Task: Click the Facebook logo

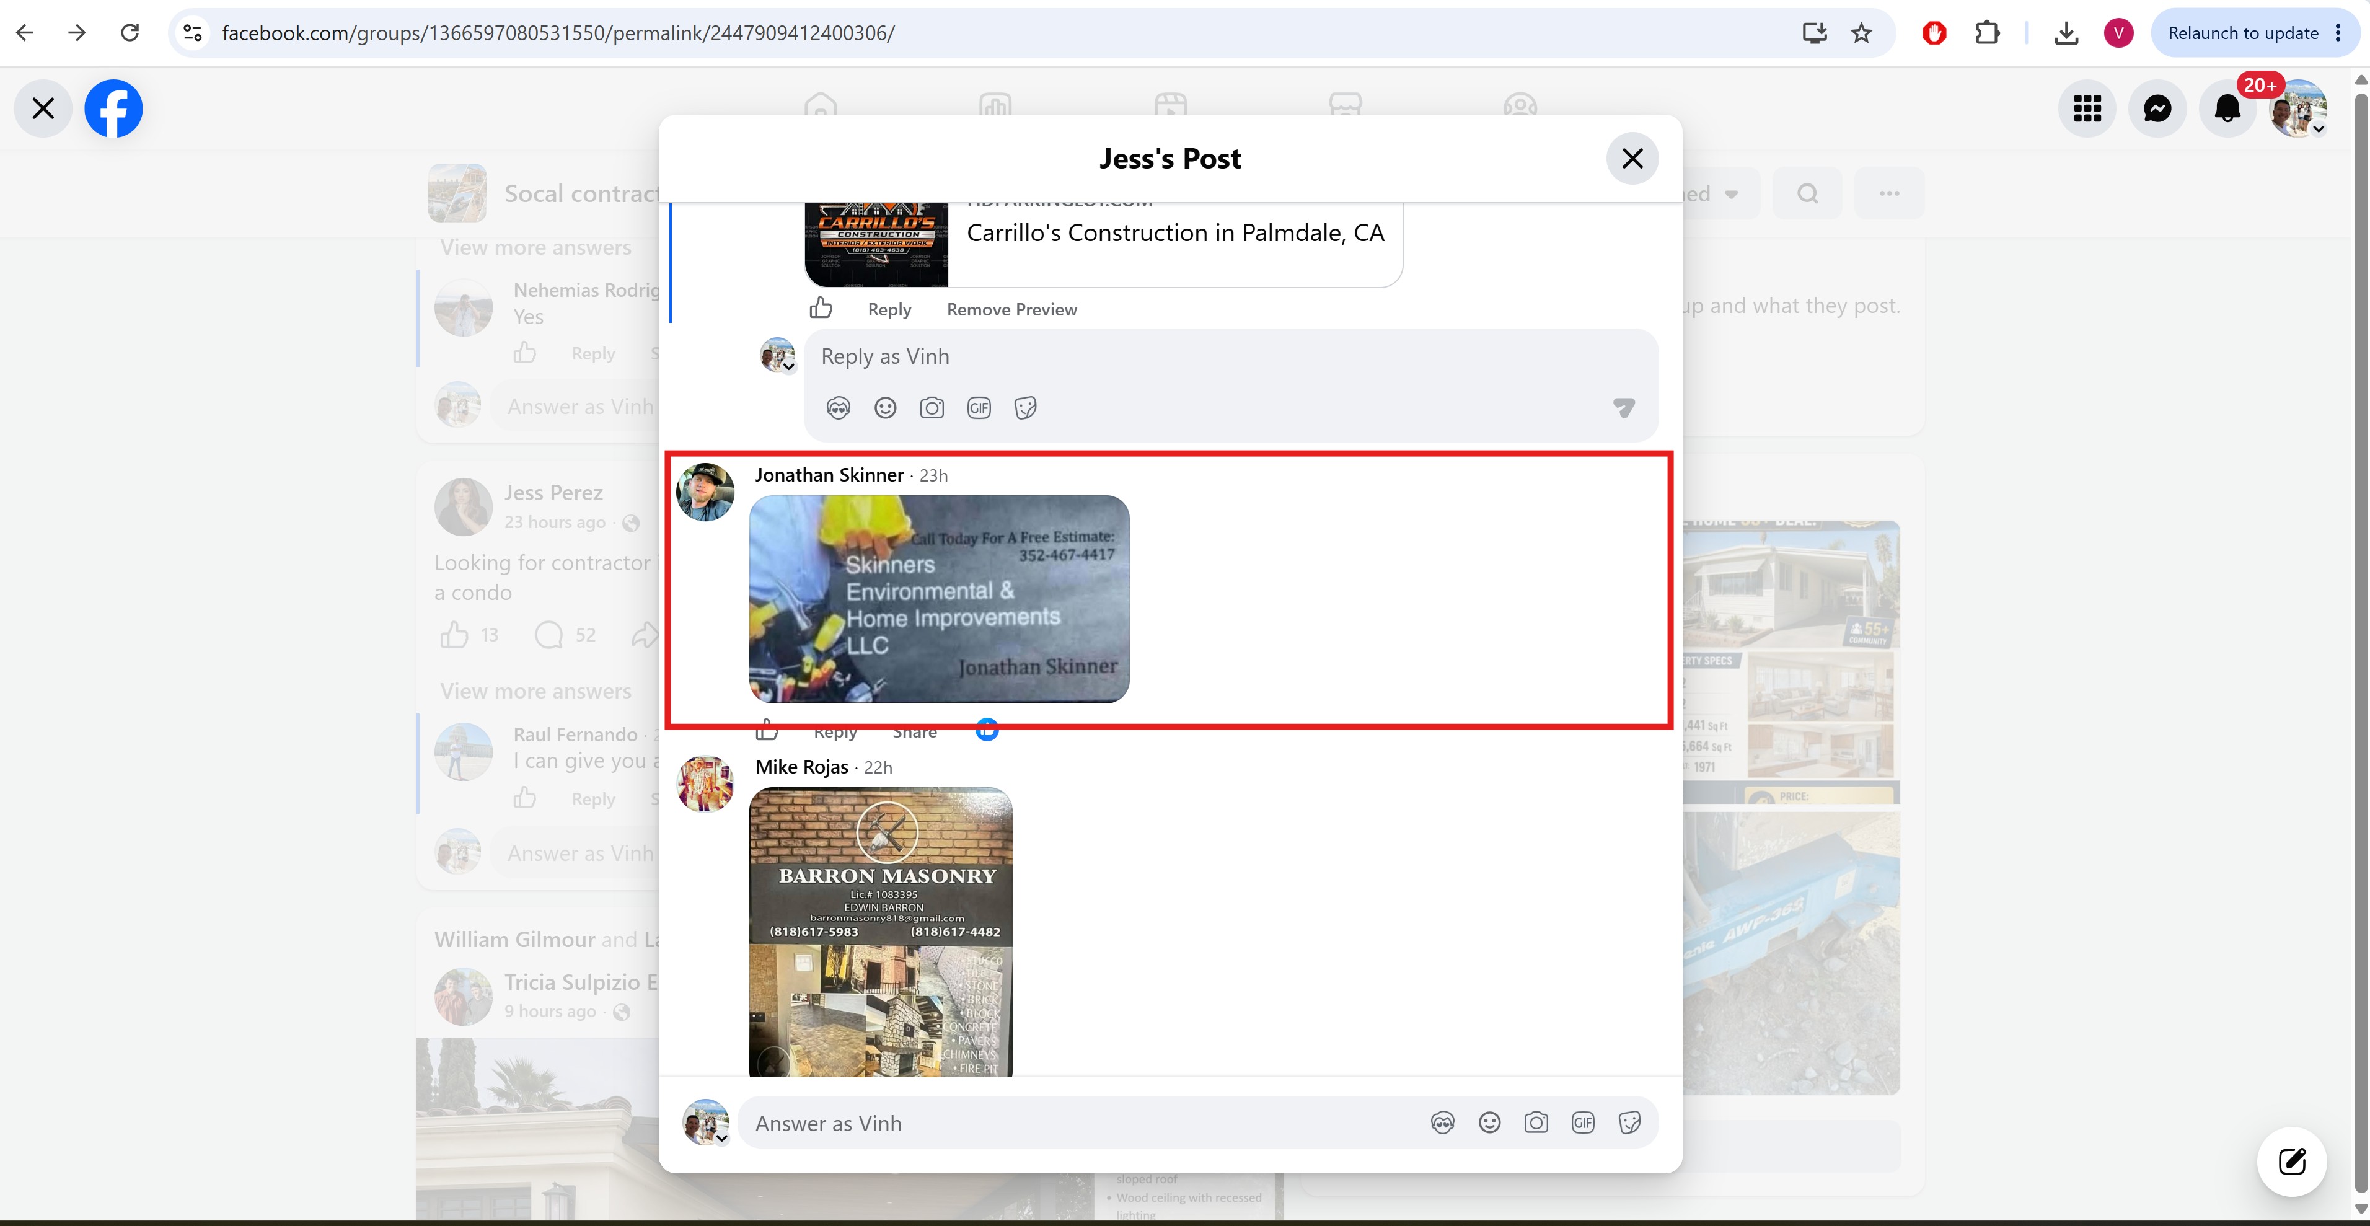Action: [x=113, y=108]
